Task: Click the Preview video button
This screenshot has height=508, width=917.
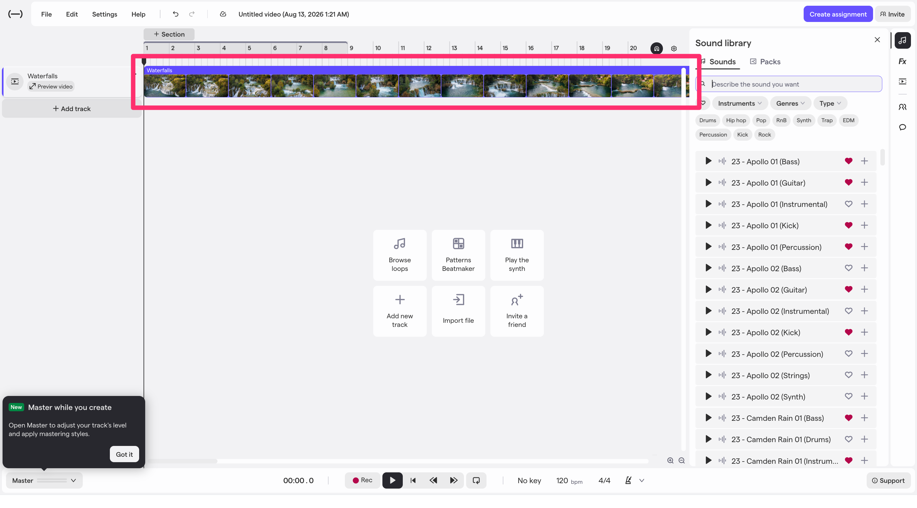Action: point(51,87)
